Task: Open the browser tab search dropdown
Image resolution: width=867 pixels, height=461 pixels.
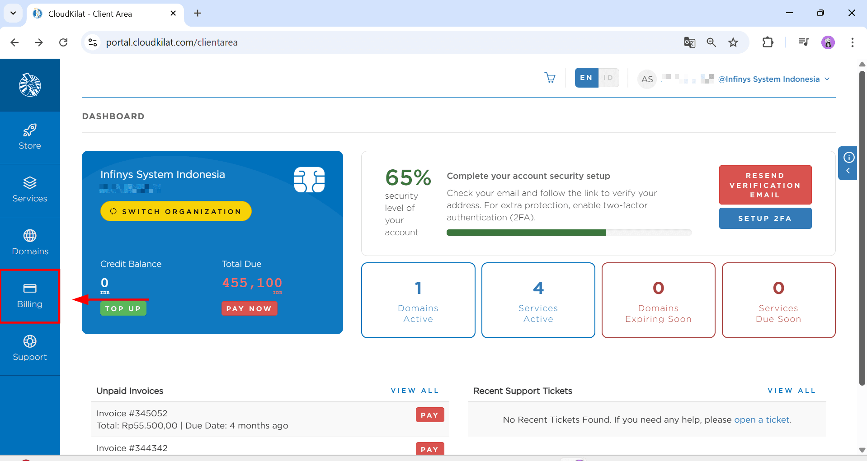Action: pos(13,13)
